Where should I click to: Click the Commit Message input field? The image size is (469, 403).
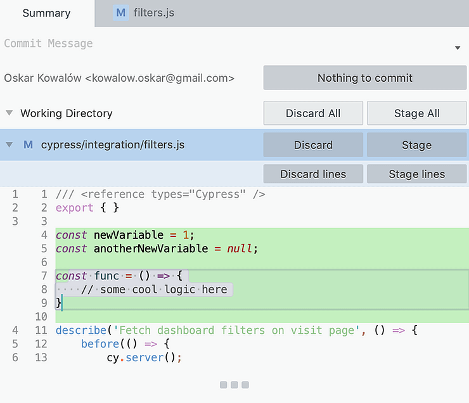tap(224, 44)
